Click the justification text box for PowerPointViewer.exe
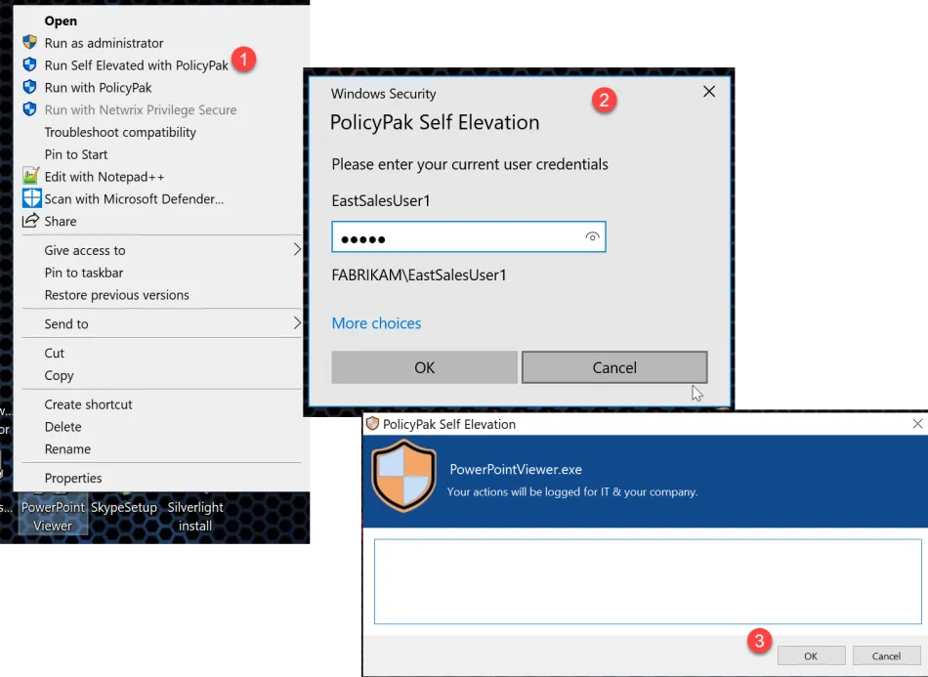Image resolution: width=928 pixels, height=677 pixels. (647, 581)
